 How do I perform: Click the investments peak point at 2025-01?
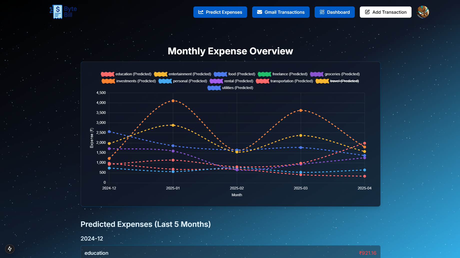pyautogui.click(x=173, y=101)
